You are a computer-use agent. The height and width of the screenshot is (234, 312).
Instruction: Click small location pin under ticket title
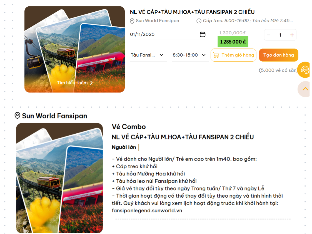pos(132,21)
